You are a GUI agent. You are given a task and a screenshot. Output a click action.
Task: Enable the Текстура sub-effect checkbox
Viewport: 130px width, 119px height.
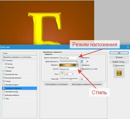coord(6,67)
